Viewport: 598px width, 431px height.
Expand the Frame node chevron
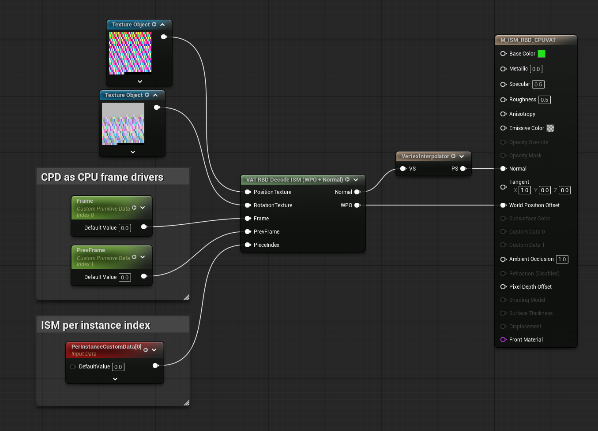(143, 208)
